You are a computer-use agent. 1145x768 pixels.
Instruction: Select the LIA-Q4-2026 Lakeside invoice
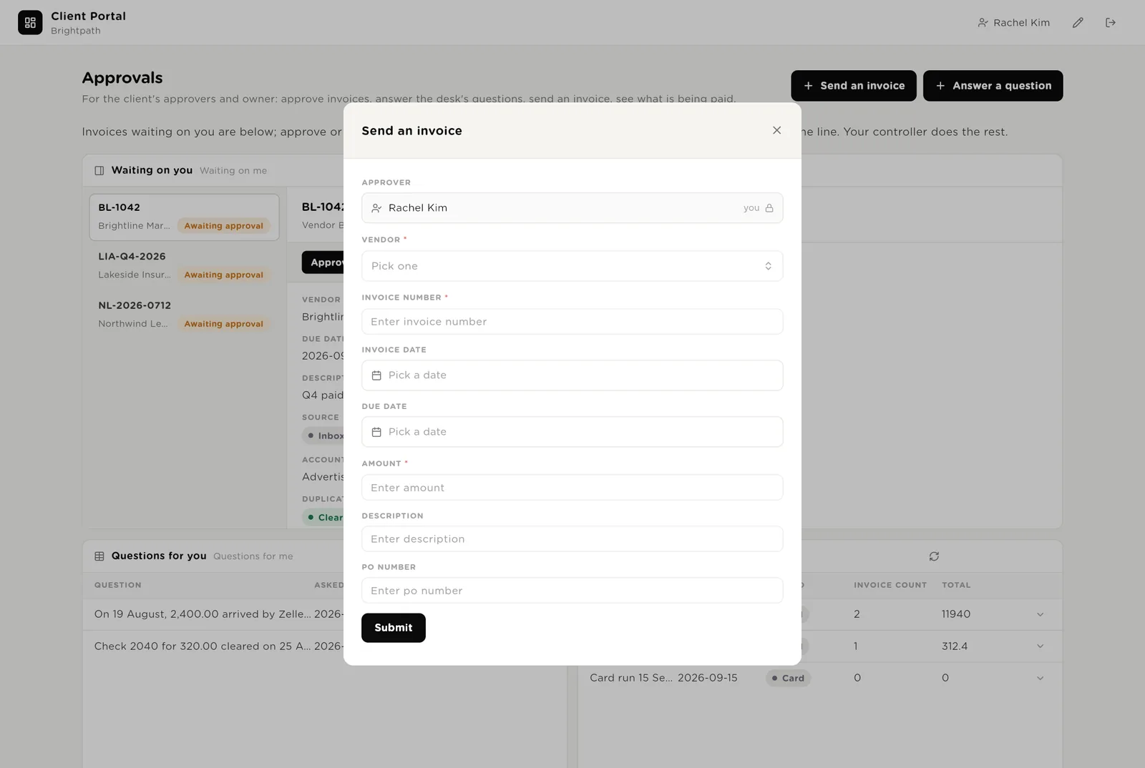[184, 265]
